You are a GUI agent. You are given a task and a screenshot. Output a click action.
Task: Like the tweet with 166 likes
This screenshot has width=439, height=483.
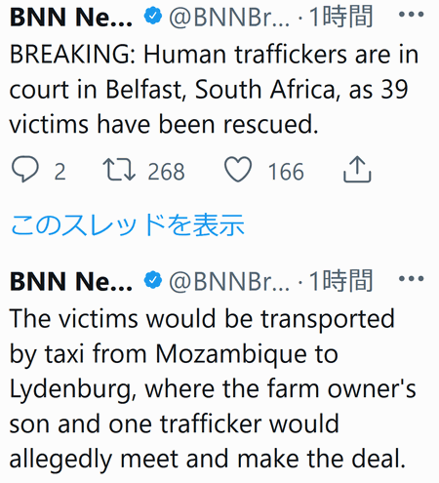[238, 170]
